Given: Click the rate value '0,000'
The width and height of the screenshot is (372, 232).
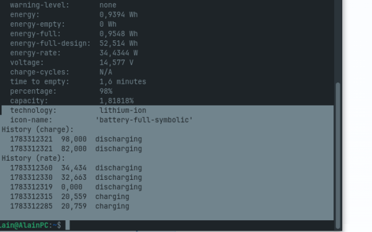Looking at the screenshot, I should tap(72, 187).
